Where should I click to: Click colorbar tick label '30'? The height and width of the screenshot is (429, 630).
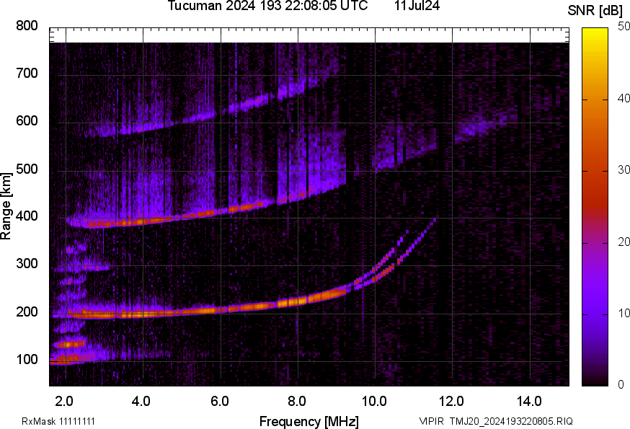pos(624,169)
